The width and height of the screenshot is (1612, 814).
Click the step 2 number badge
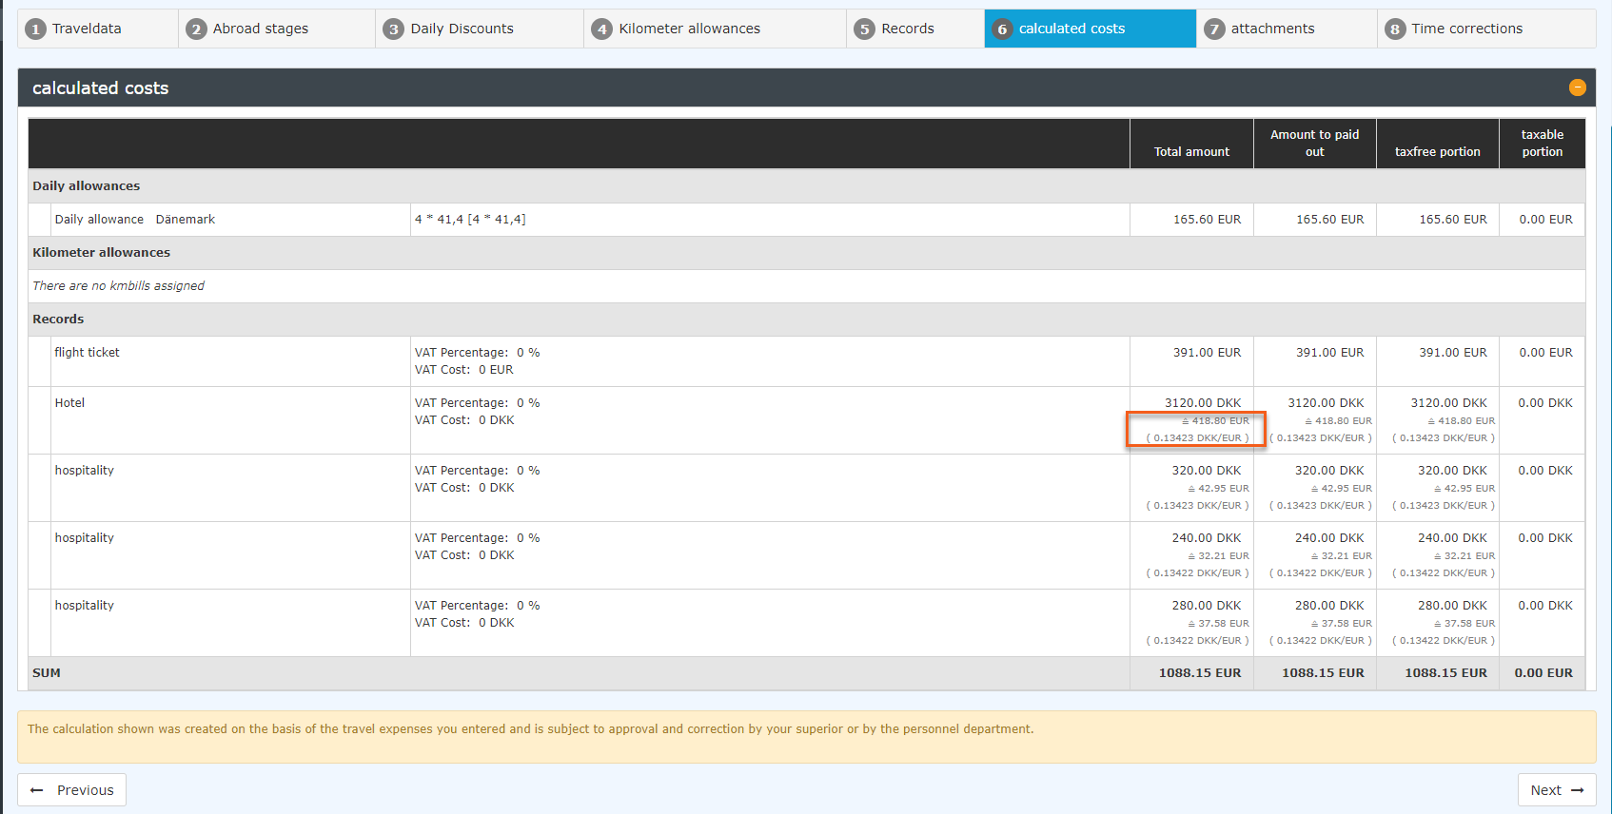tap(196, 29)
